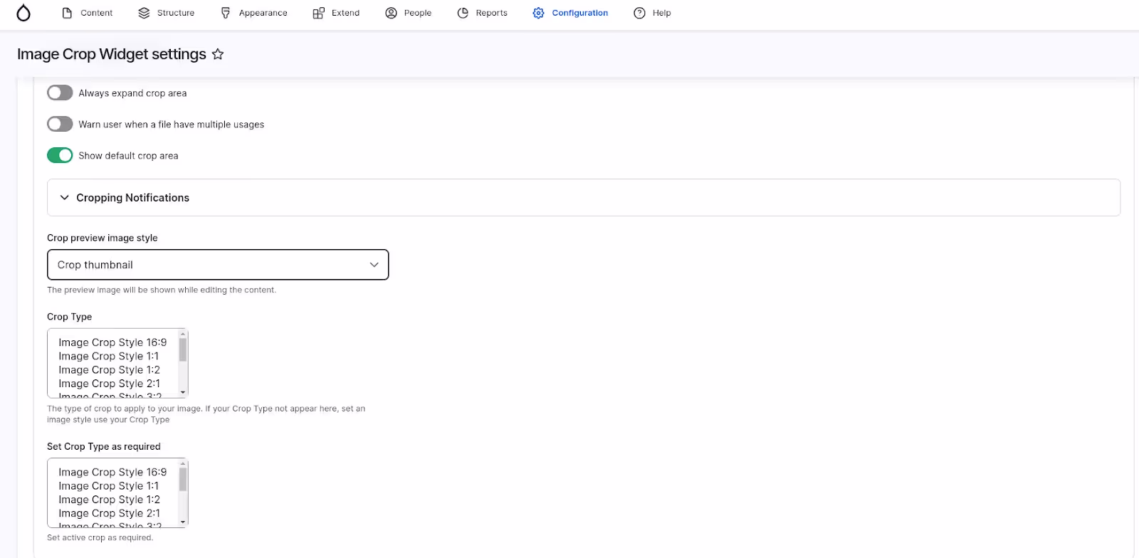Enable Warn user on multiple usages toggle

pyautogui.click(x=60, y=124)
